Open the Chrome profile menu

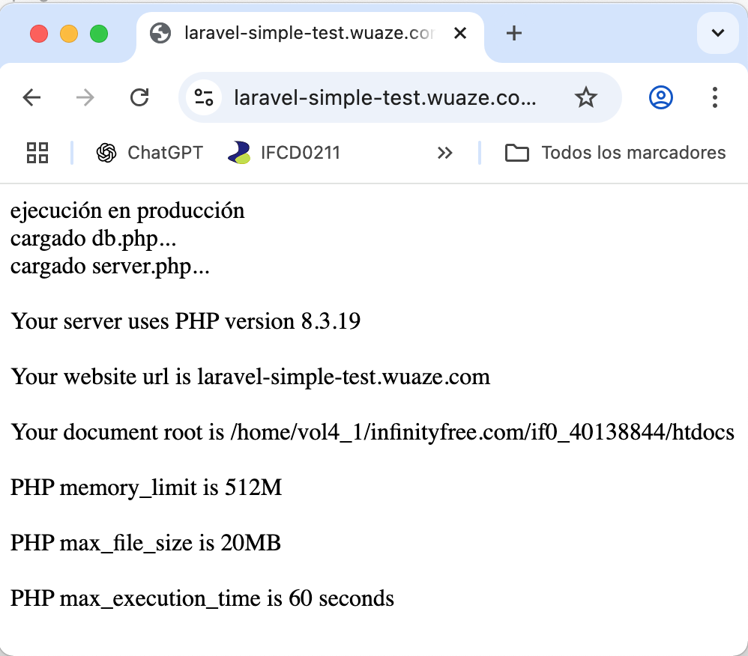click(660, 97)
